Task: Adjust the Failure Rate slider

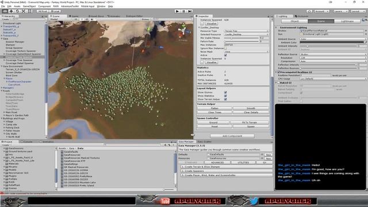Action: coord(241,41)
